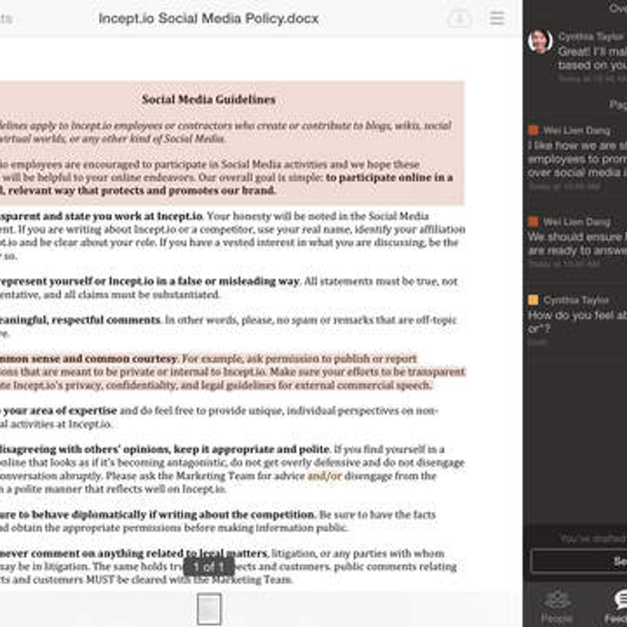Open comment "How do you feel"
Screen dimensions: 627x627
pos(577,322)
